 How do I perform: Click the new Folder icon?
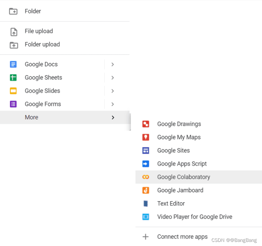pos(13,11)
